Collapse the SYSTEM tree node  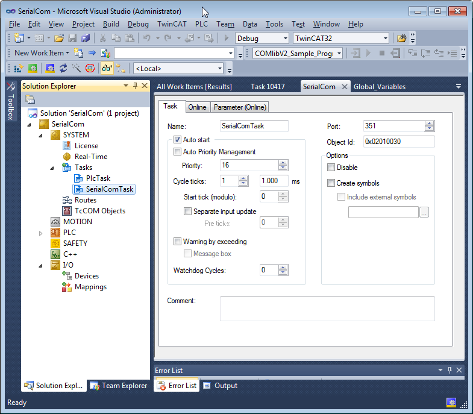(x=40, y=135)
